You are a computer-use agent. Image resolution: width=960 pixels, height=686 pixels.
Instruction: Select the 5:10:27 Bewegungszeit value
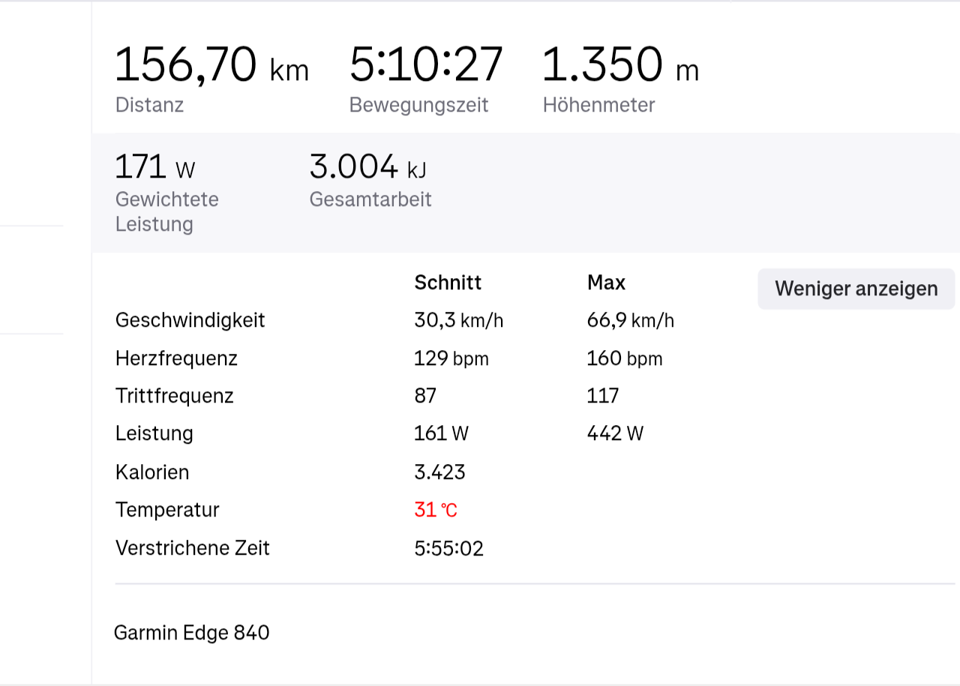coord(426,65)
